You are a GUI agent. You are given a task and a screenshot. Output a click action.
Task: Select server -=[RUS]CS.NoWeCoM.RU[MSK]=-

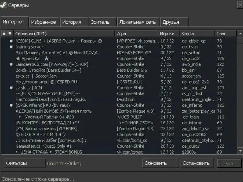(119, 94)
